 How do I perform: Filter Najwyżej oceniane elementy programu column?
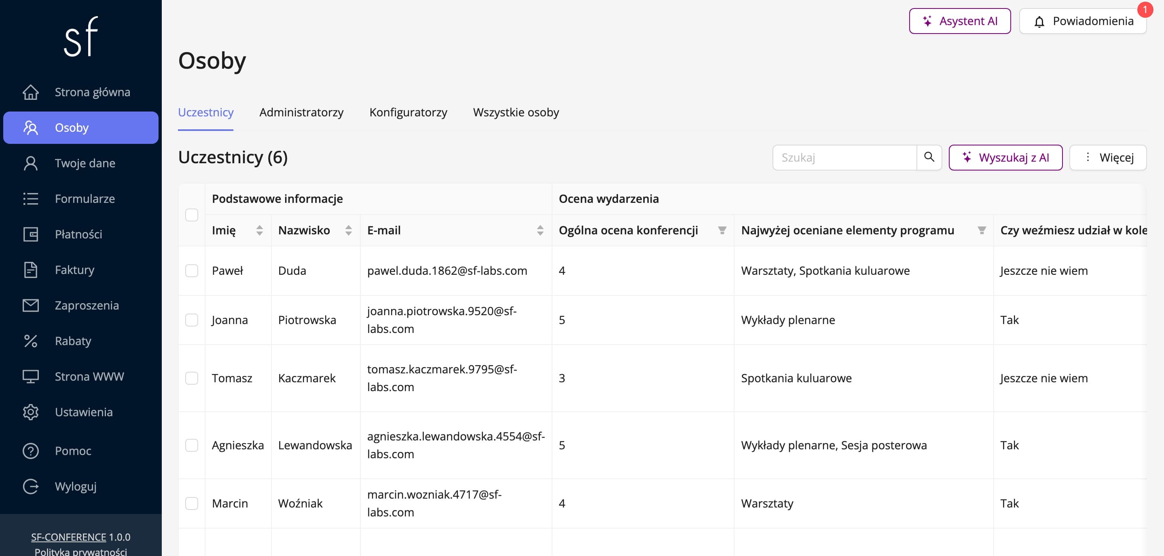[x=982, y=230]
